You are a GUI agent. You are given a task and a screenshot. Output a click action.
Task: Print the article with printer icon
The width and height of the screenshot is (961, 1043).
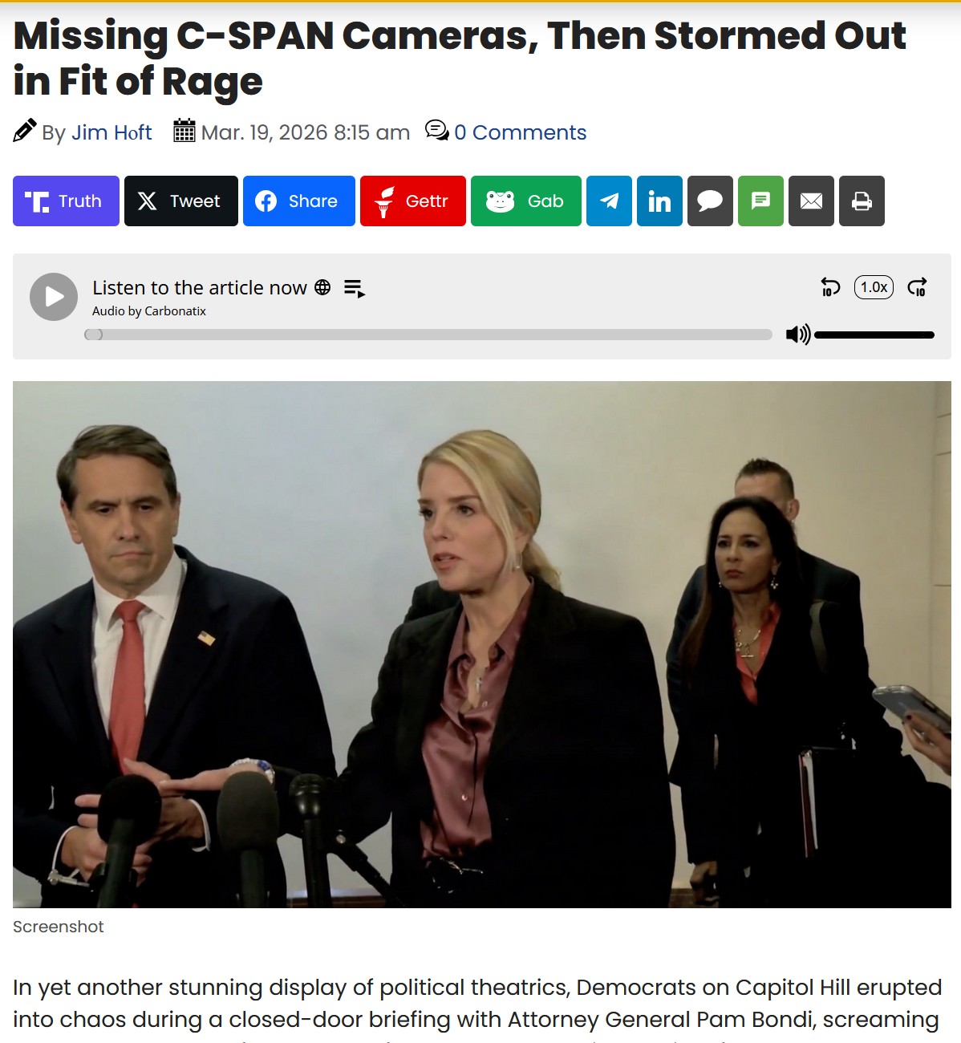pos(862,201)
